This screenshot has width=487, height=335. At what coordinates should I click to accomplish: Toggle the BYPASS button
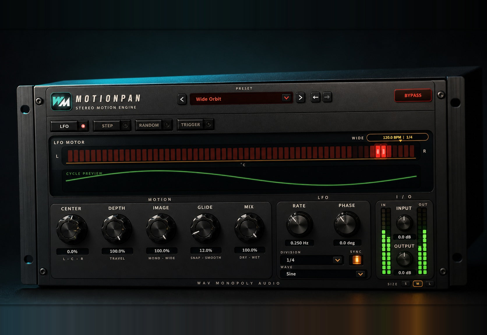coord(413,95)
